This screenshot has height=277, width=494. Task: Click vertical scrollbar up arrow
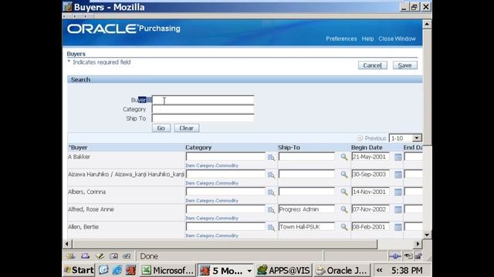(x=427, y=24)
